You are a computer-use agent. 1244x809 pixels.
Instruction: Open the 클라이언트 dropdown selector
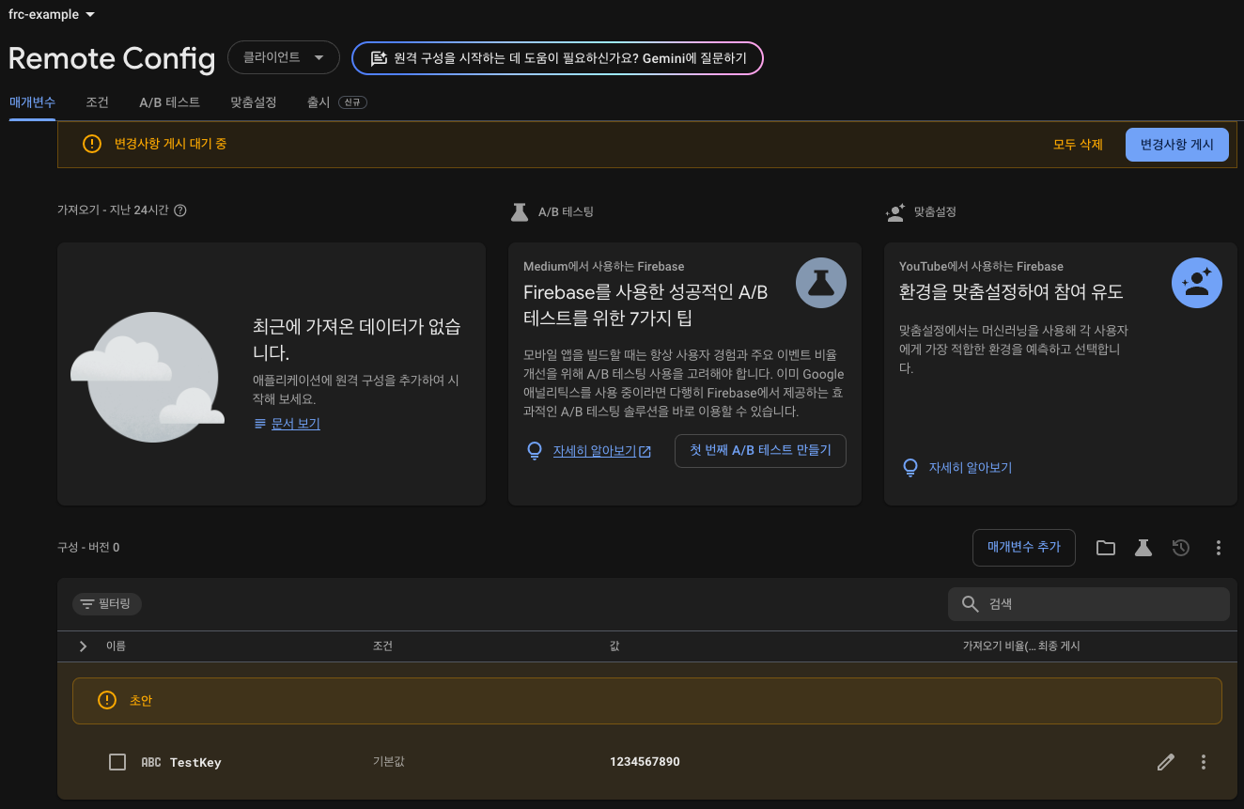coord(283,58)
